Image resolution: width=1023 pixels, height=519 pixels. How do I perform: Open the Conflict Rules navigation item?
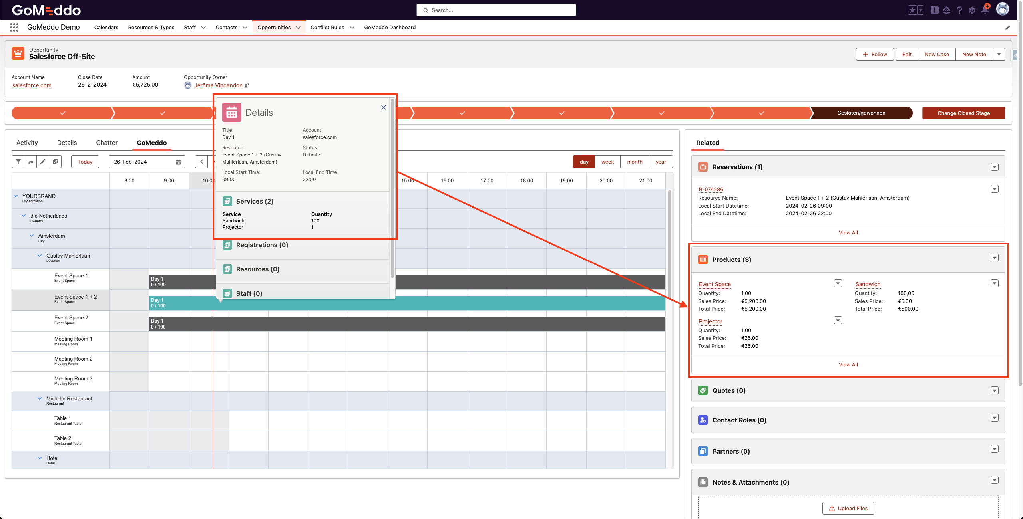click(327, 27)
